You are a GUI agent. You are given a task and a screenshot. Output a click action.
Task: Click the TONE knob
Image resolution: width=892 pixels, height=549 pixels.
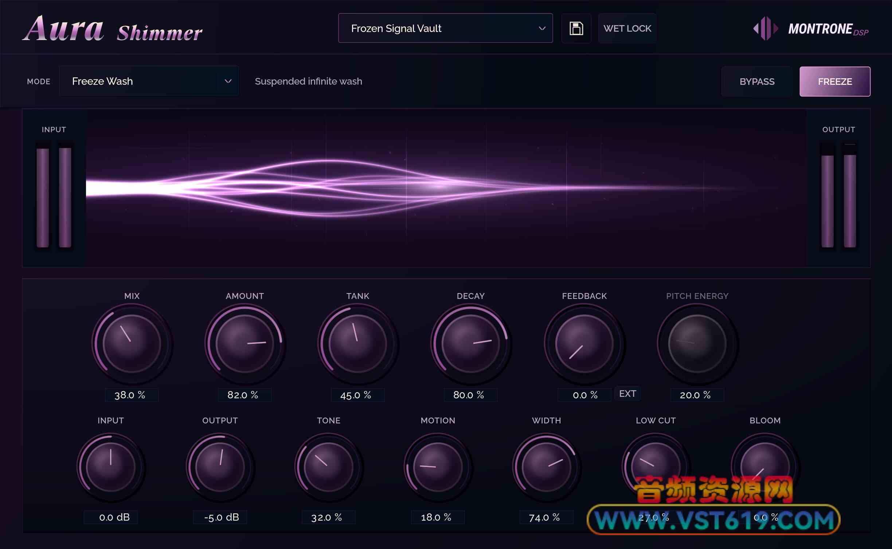(328, 467)
